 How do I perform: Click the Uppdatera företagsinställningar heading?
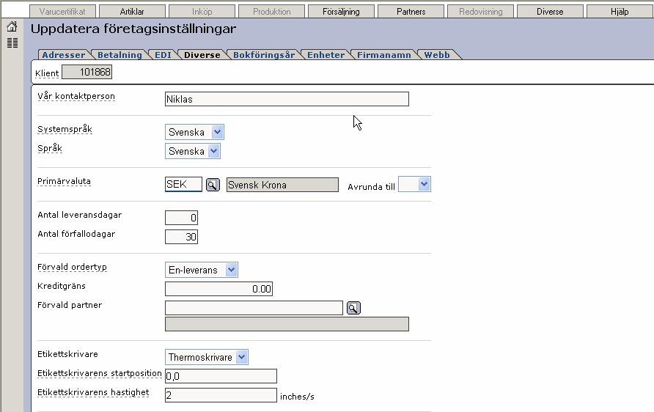(x=133, y=29)
